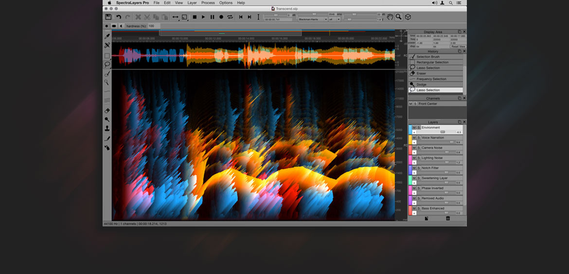569x274 pixels.
Task: Solo the Camera Noise layer
Action: point(419,148)
